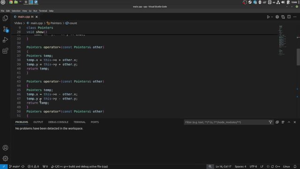Click the Video breadcrumb segment
This screenshot has width=300, height=169.
coord(18,23)
